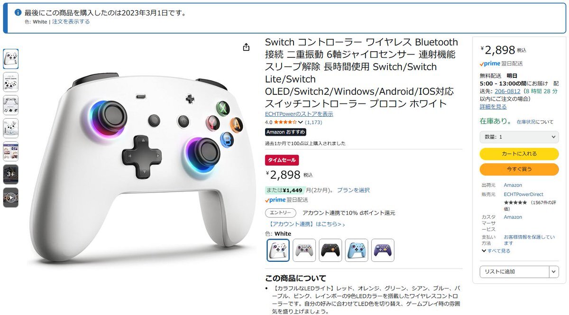Open the ECHTPowerDirect seller link

[523, 195]
